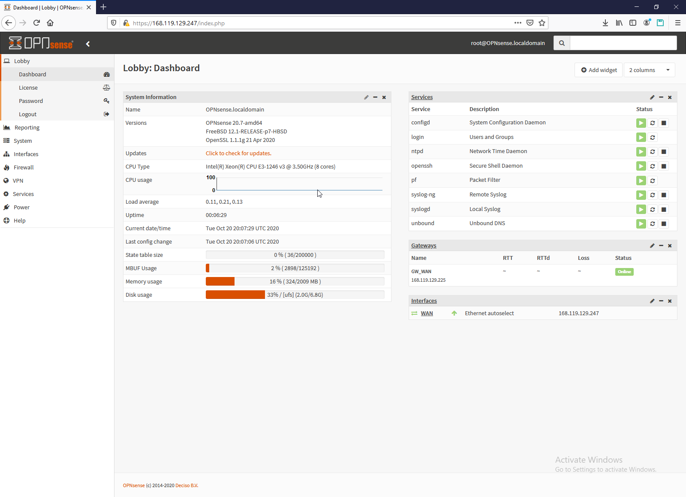Edit the Interfaces widget settings
Viewport: 686px width, 497px height.
click(x=652, y=301)
